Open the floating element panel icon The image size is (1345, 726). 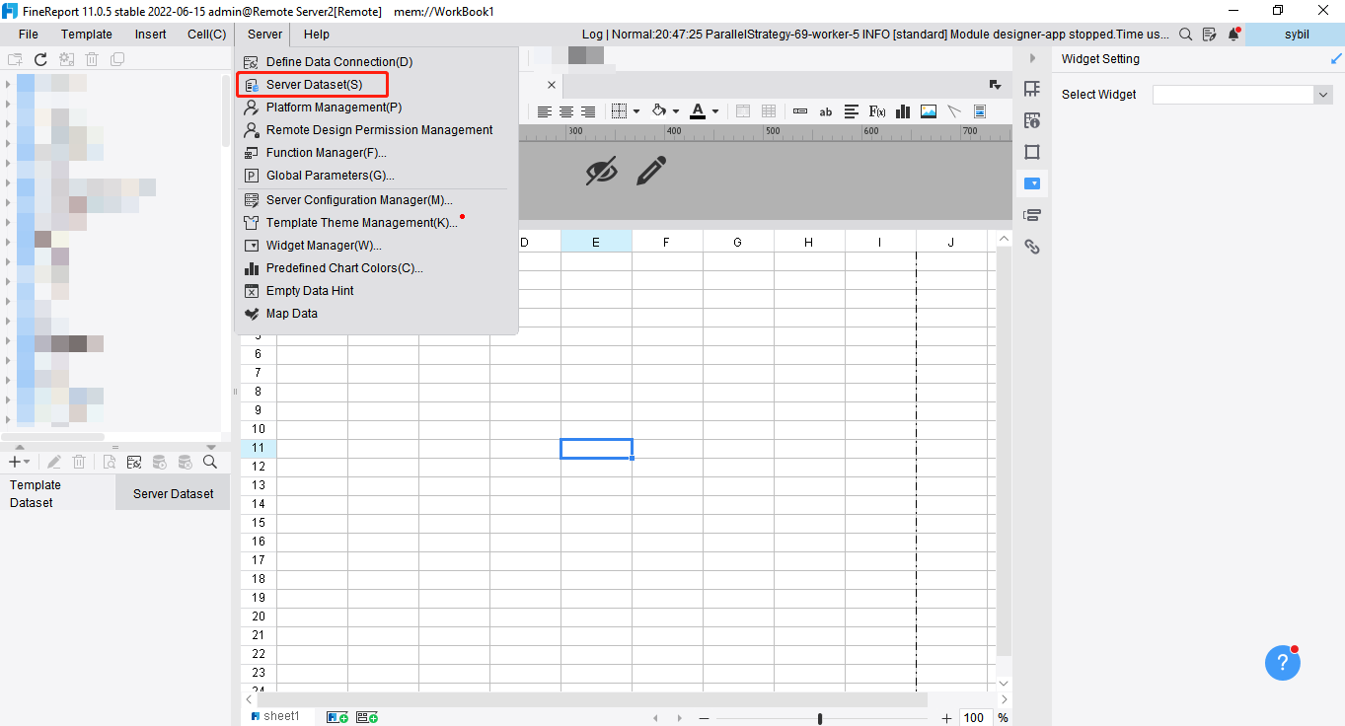tap(1032, 152)
